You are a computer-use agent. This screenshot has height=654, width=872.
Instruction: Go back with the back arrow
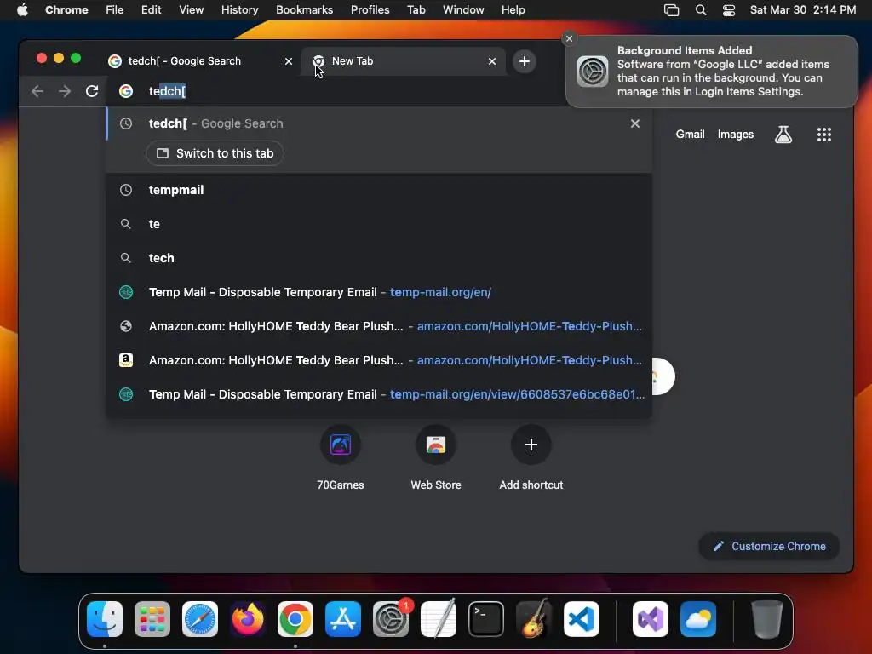coord(37,91)
